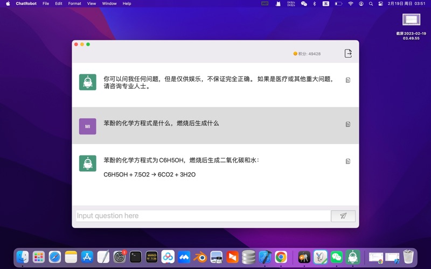Image resolution: width=431 pixels, height=269 pixels.
Task: Click the logout/export icon beside the points
Action: pyautogui.click(x=348, y=53)
